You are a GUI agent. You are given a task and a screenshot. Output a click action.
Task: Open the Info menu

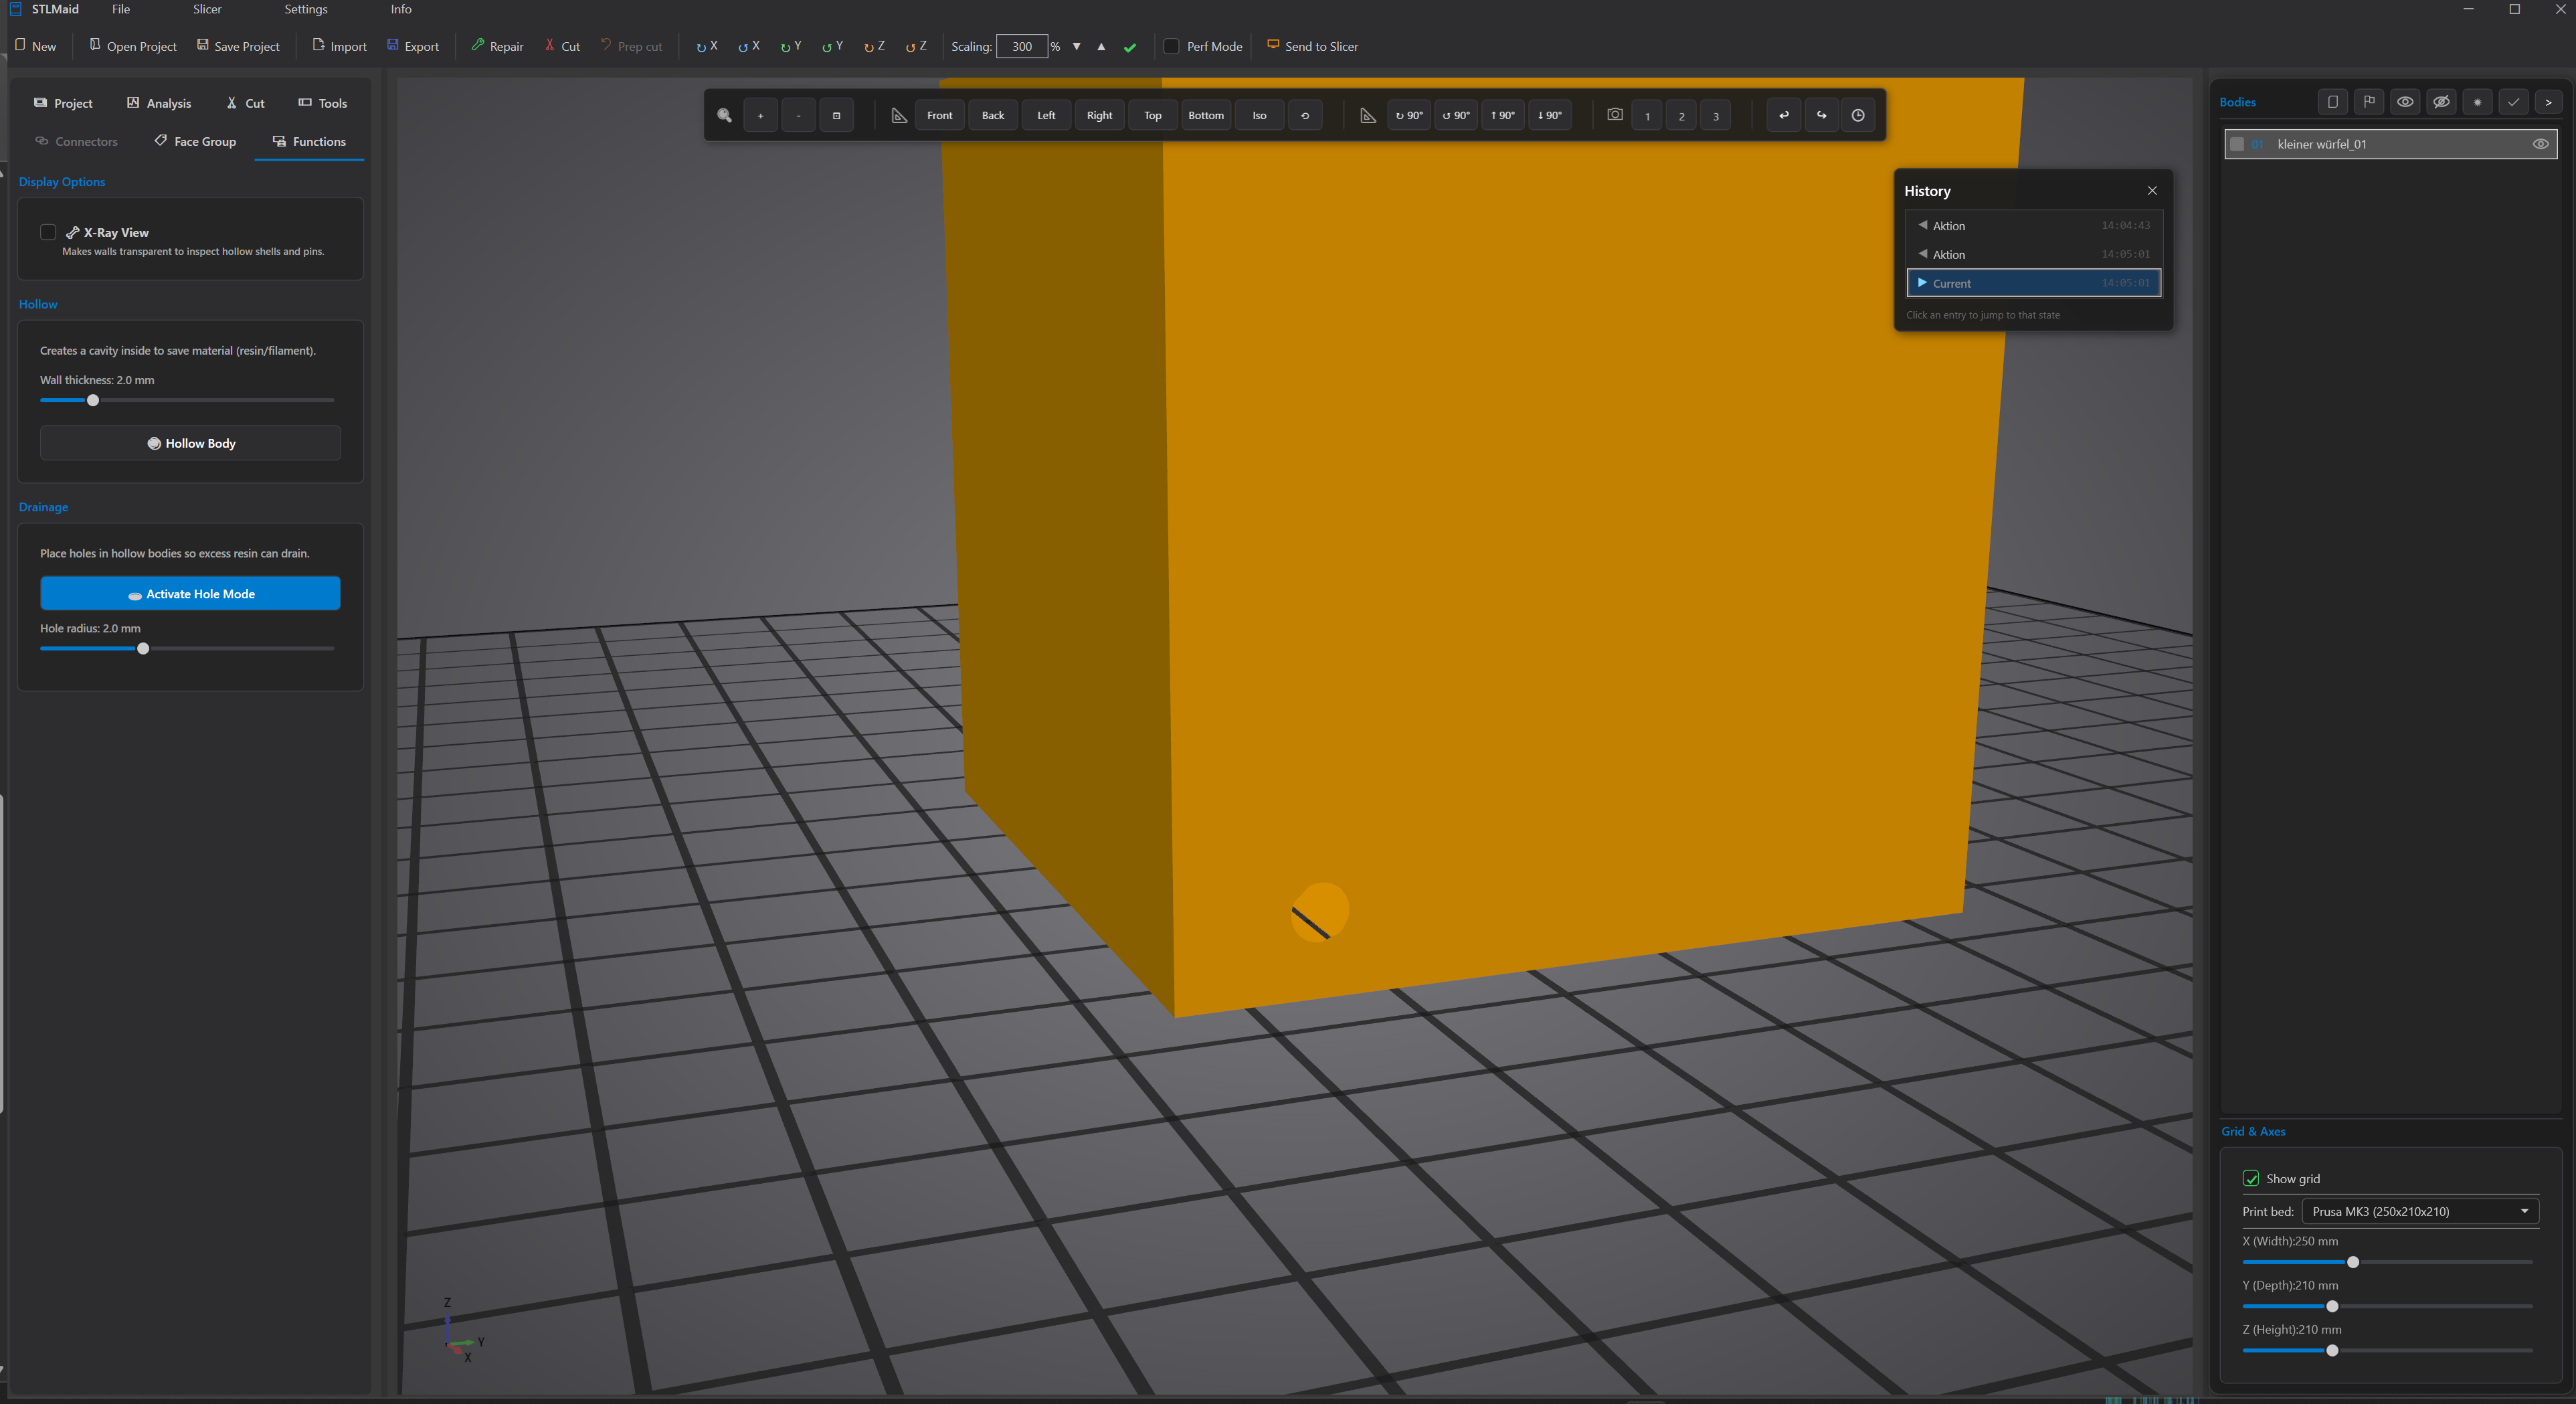[401, 9]
